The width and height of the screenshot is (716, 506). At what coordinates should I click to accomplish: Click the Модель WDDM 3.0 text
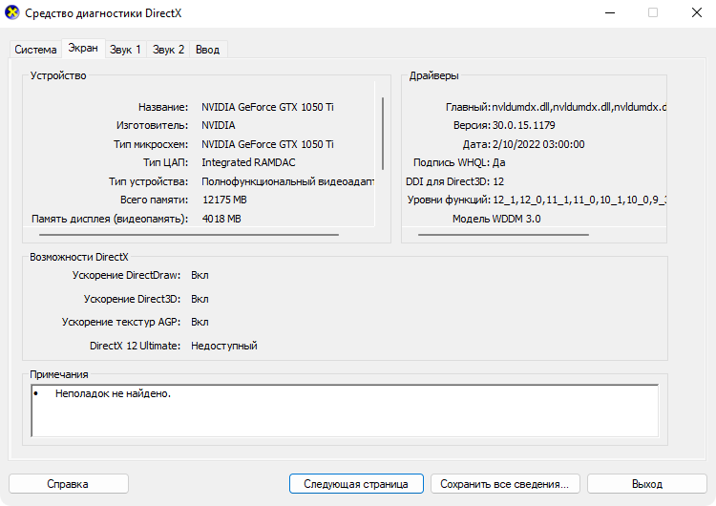coord(496,219)
